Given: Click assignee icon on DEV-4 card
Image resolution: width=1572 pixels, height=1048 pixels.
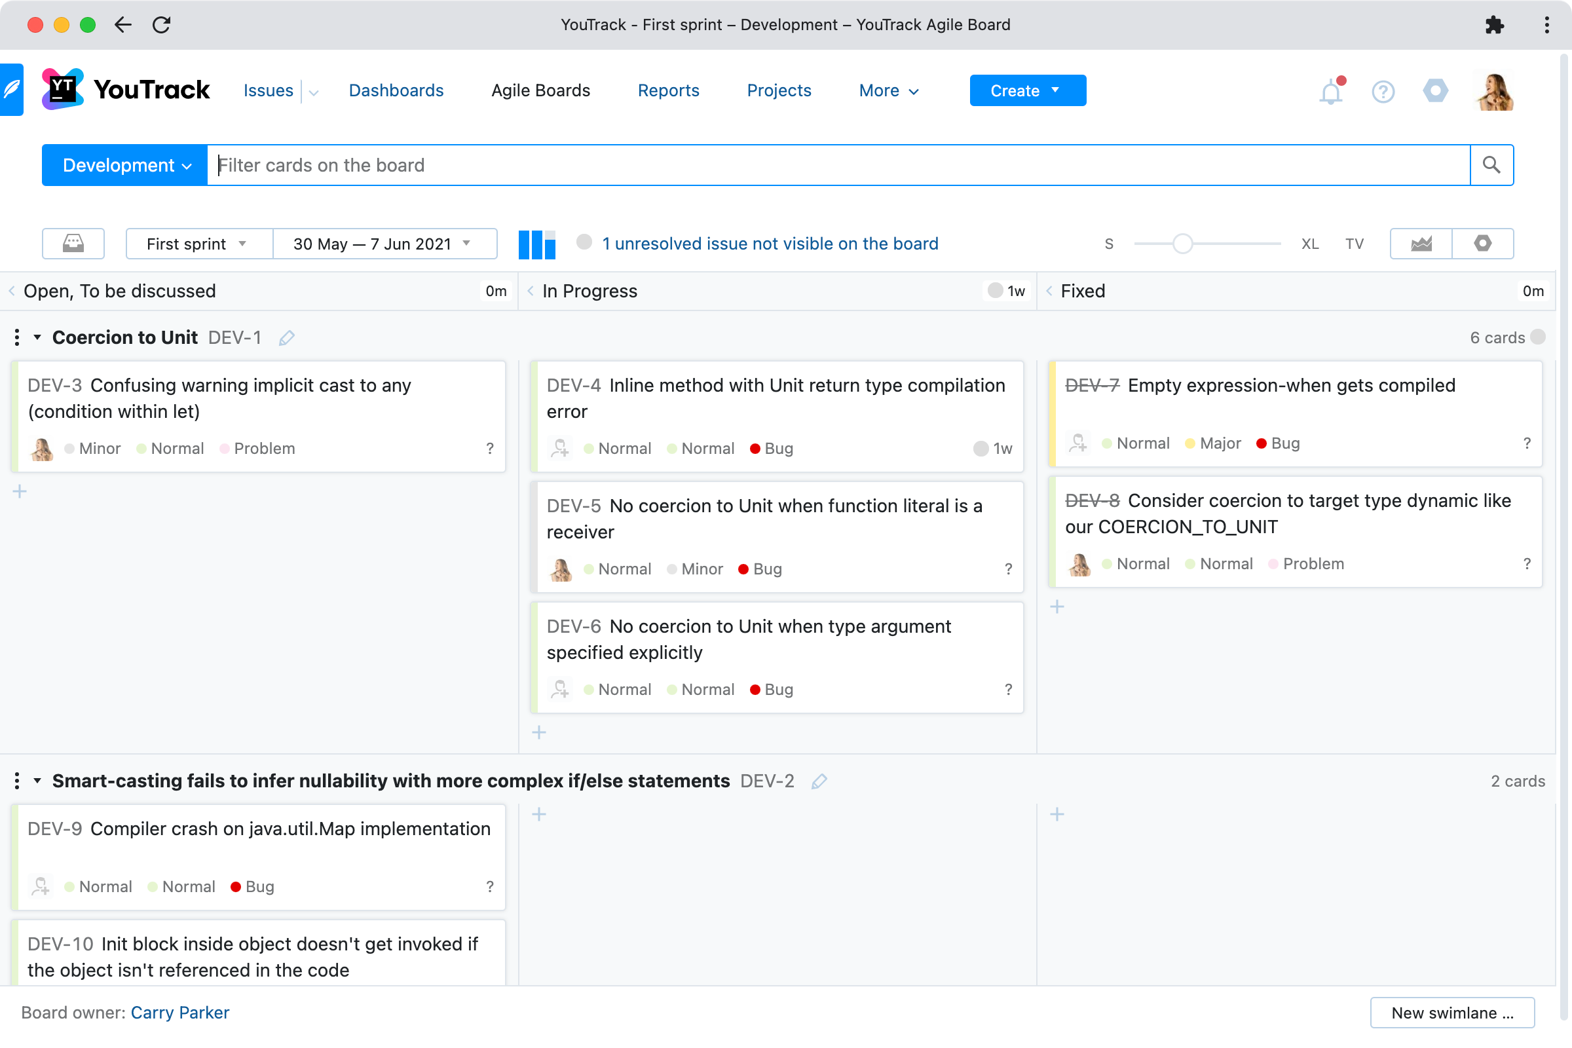Looking at the screenshot, I should pos(560,448).
